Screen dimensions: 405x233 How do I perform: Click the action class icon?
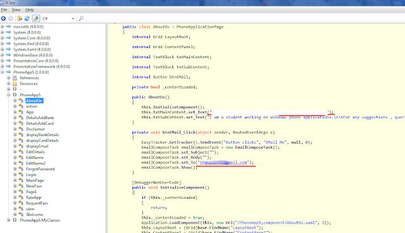pyautogui.click(x=21, y=106)
